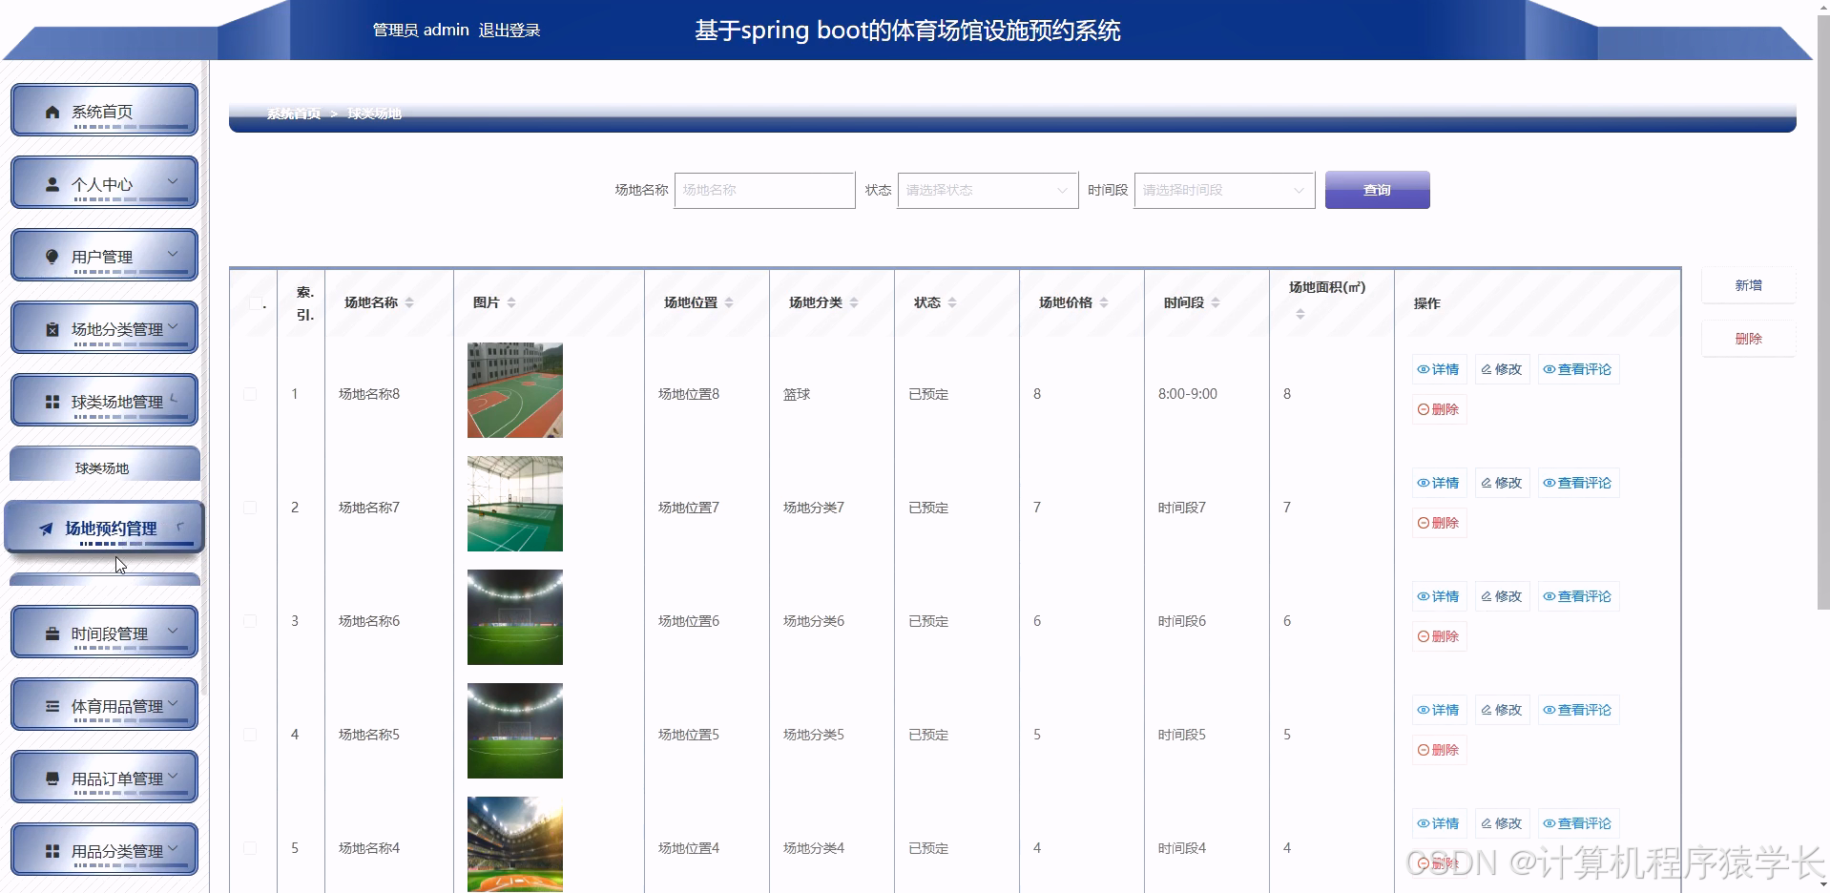Click the 新增 button
The height and width of the screenshot is (893, 1830).
[1747, 284]
